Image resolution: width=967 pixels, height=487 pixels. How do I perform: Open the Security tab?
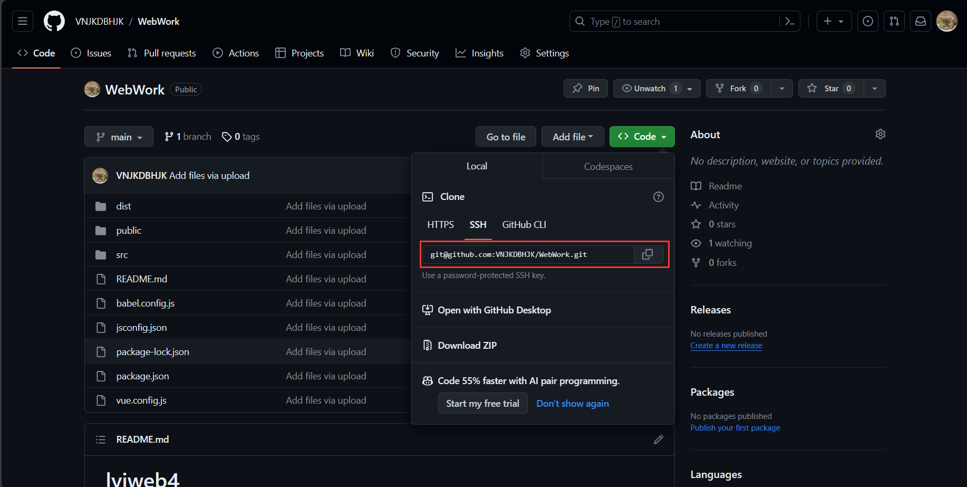(x=414, y=53)
